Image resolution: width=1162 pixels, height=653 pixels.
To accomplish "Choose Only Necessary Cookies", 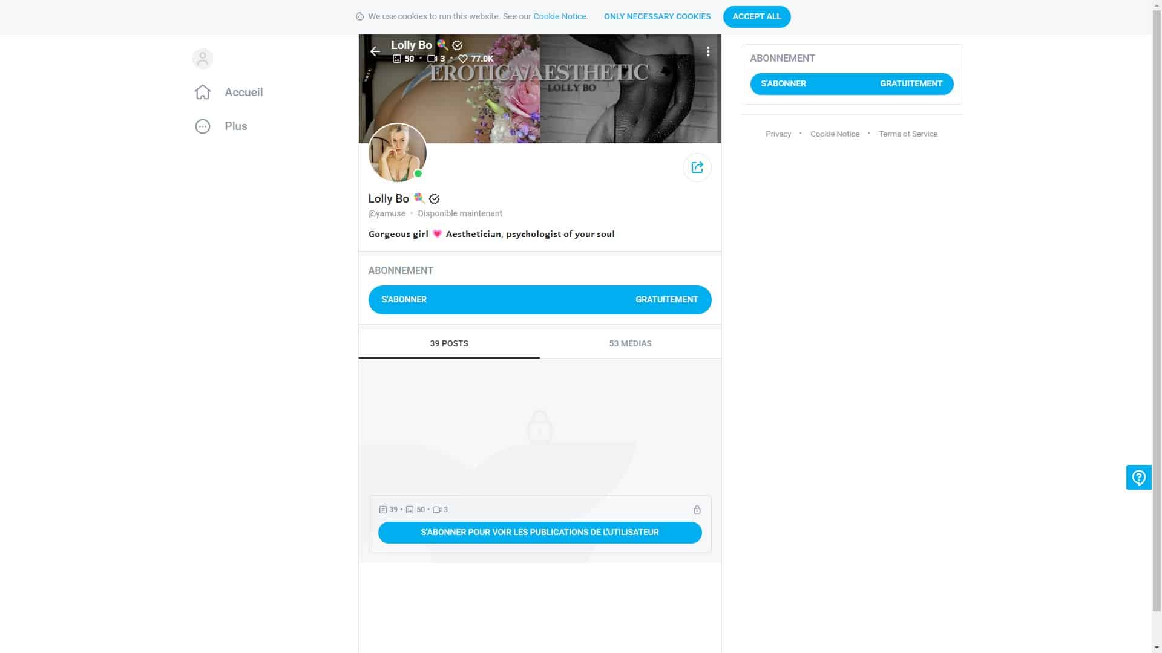I will [x=657, y=16].
